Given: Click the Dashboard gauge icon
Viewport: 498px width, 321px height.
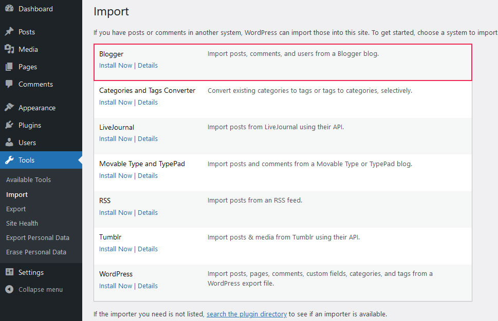Looking at the screenshot, I should coord(9,8).
